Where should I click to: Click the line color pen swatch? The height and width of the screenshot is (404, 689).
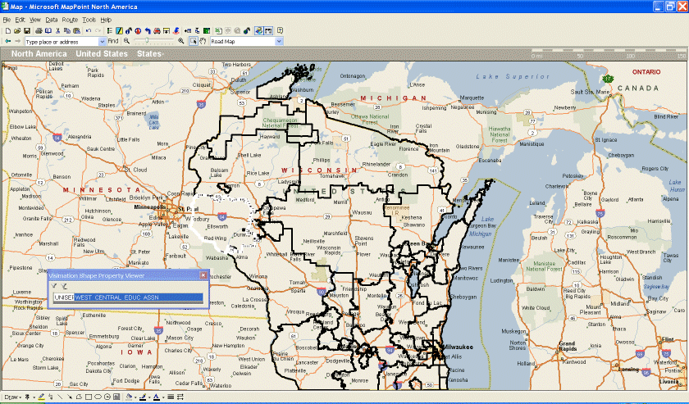coord(143,397)
